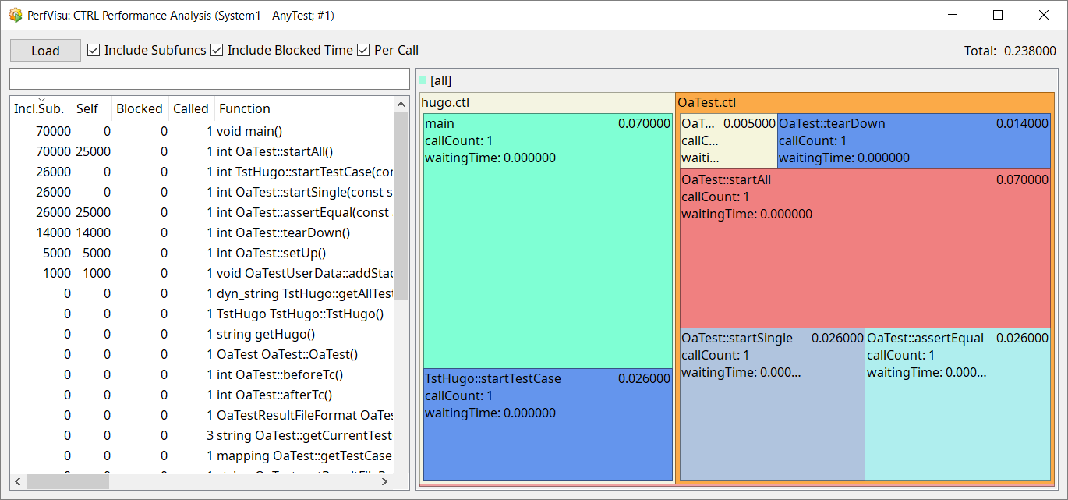The image size is (1068, 500).
Task: Maximize the PerfVisu window
Action: click(998, 15)
